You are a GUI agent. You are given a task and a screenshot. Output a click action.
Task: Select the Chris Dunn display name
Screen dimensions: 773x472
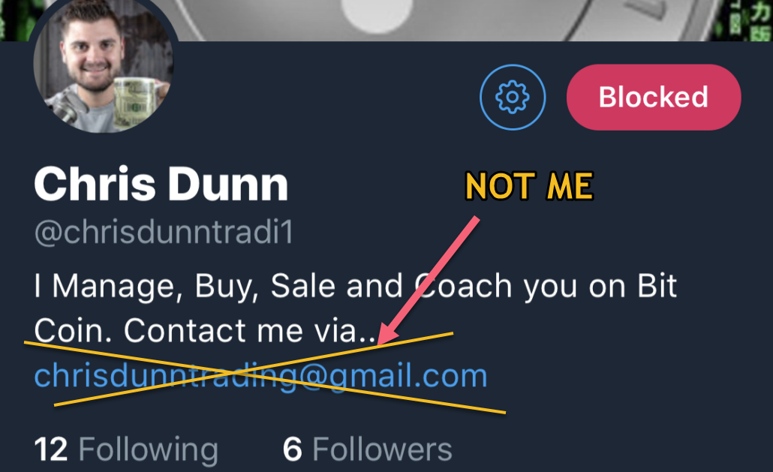(x=161, y=184)
